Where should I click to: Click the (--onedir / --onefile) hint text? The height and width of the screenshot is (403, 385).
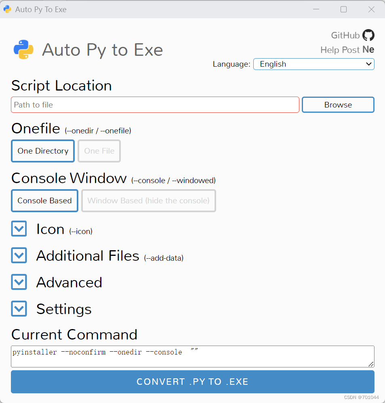tap(98, 131)
